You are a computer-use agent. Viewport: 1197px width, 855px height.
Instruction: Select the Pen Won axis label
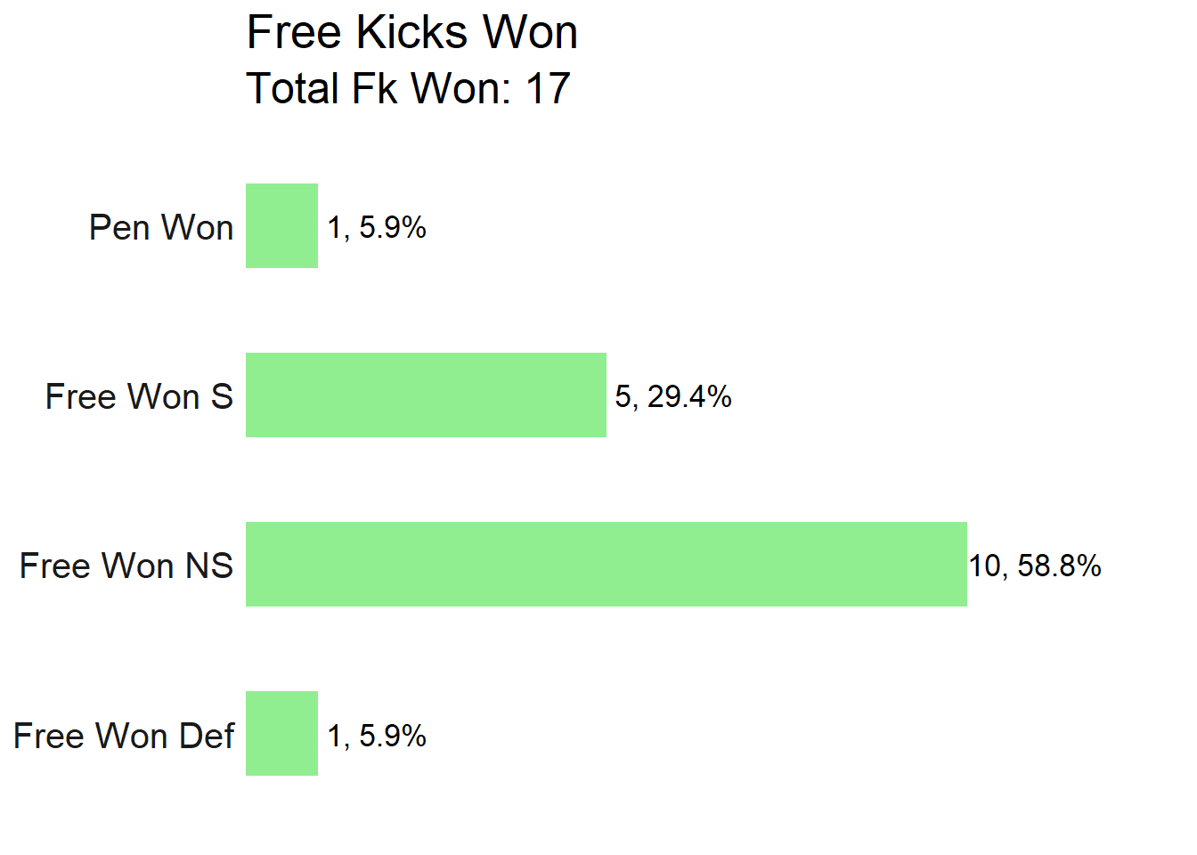[161, 227]
